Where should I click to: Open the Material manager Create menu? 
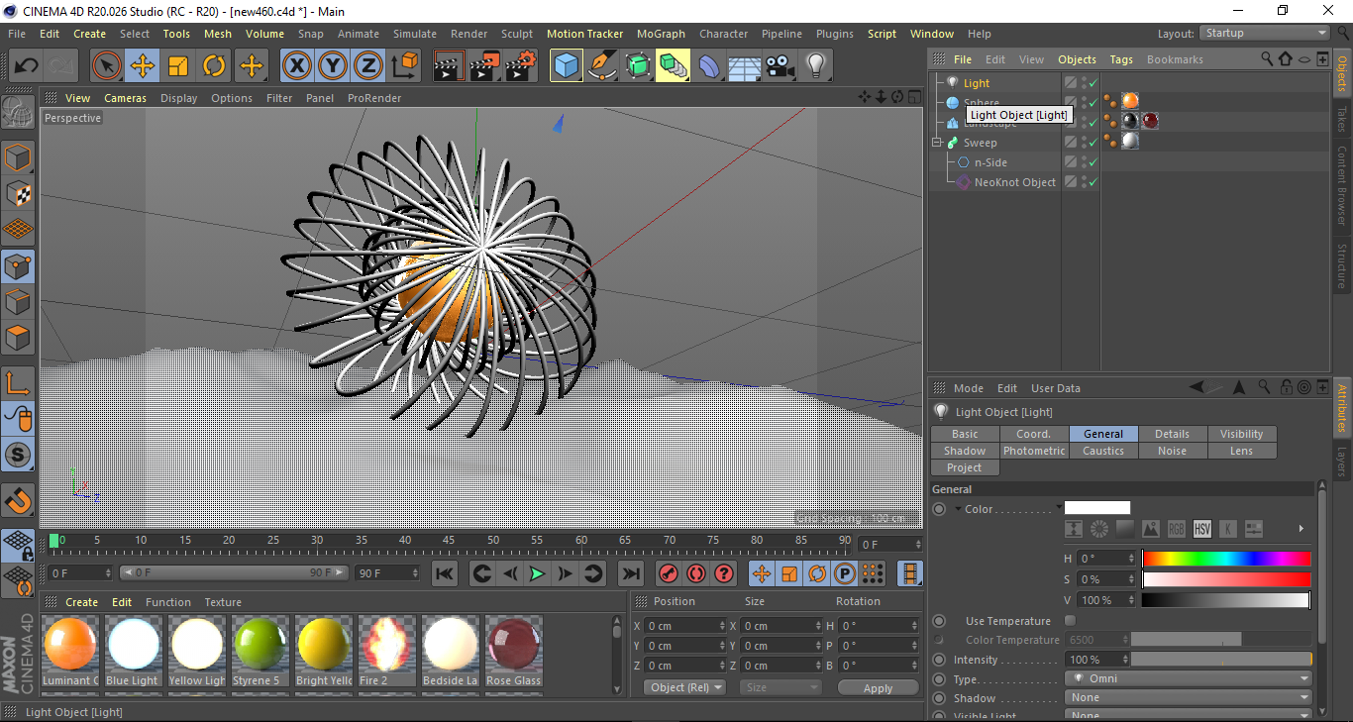pyautogui.click(x=82, y=602)
